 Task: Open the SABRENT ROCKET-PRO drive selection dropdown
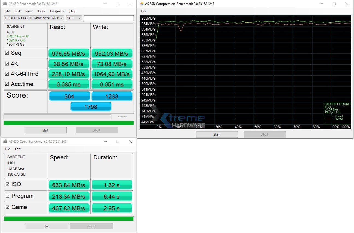tap(61, 18)
